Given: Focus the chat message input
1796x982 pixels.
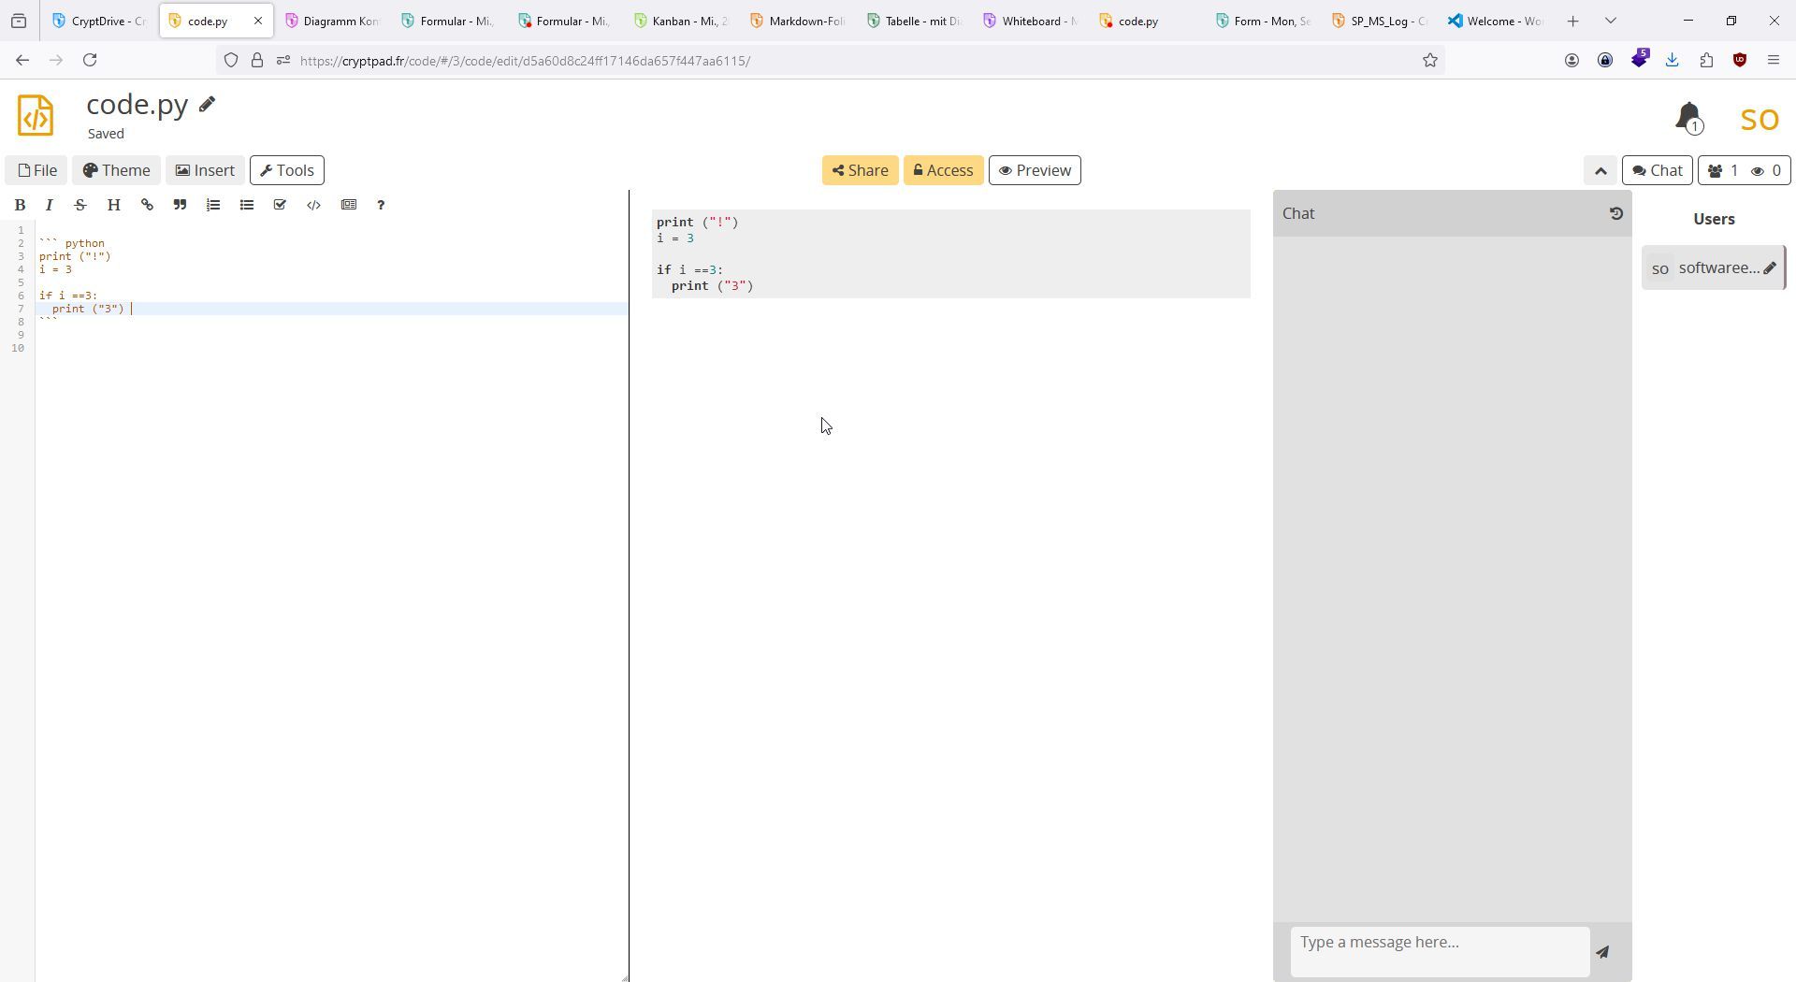Looking at the screenshot, I should click(x=1440, y=952).
